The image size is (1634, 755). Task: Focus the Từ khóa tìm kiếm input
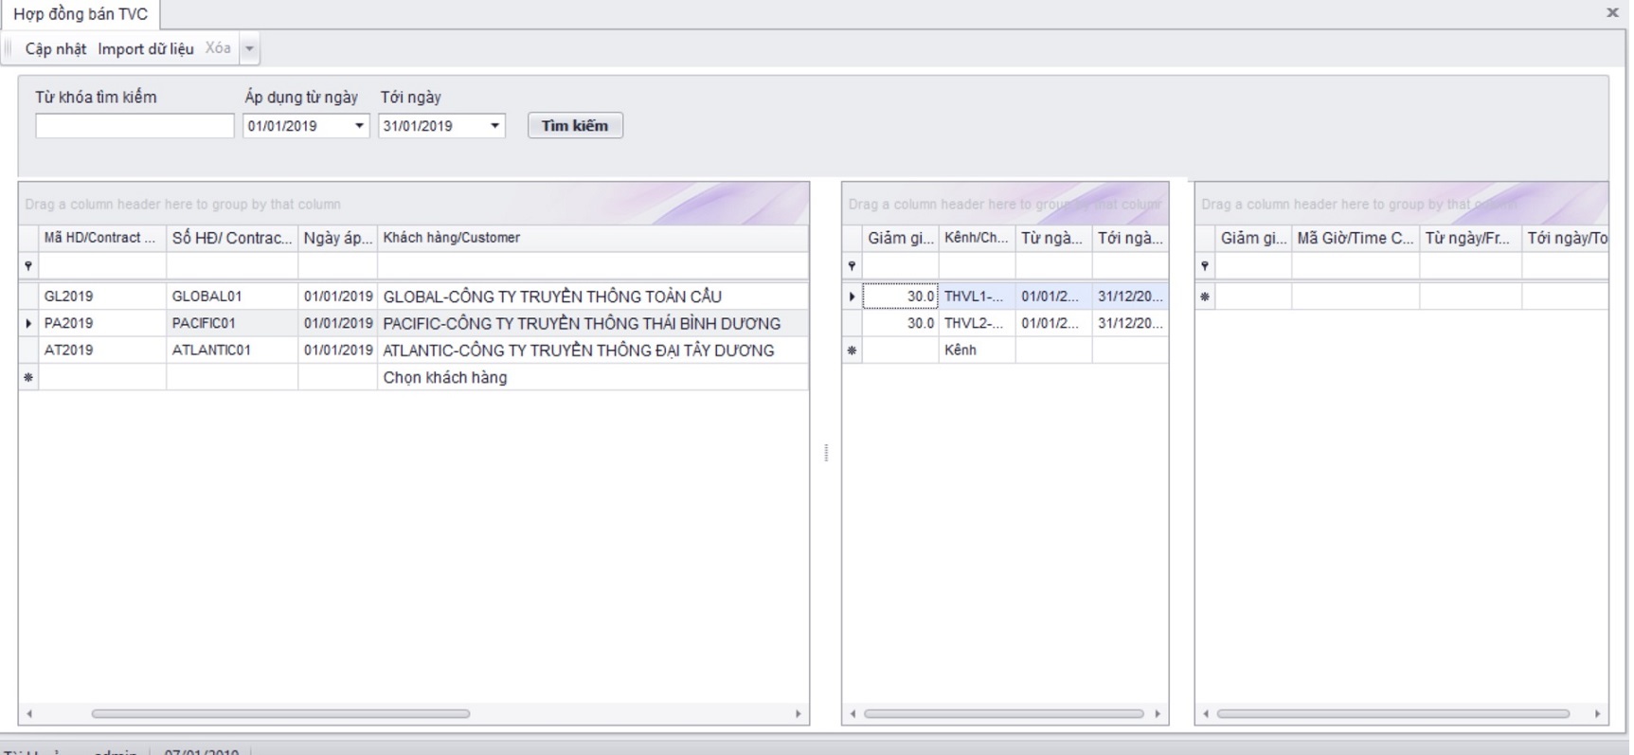135,126
